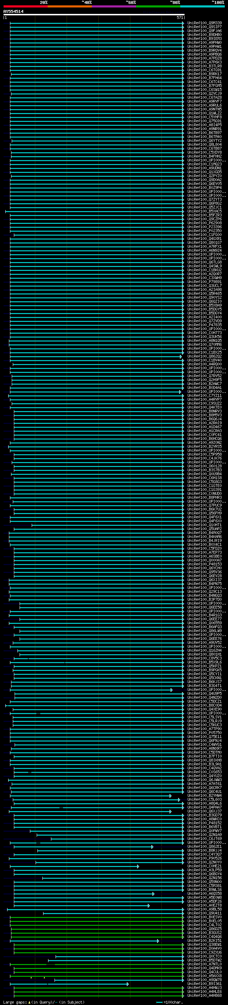
Task: Select label UniRef100_Q801H1
Action: [x=204, y=654]
